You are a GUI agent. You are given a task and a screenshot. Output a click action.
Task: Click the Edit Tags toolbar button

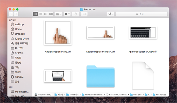click(x=84, y=14)
